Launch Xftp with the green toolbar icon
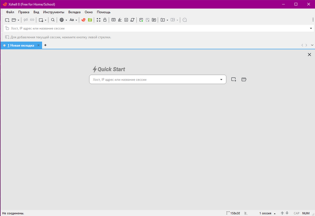The height and width of the screenshot is (216, 315). pos(90,20)
